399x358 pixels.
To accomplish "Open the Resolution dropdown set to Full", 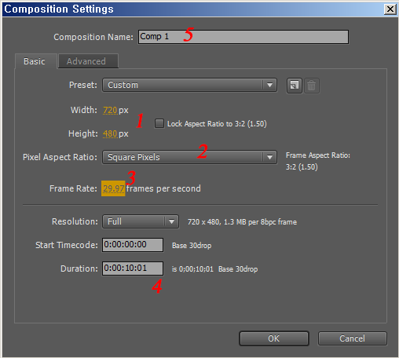I will [x=141, y=221].
